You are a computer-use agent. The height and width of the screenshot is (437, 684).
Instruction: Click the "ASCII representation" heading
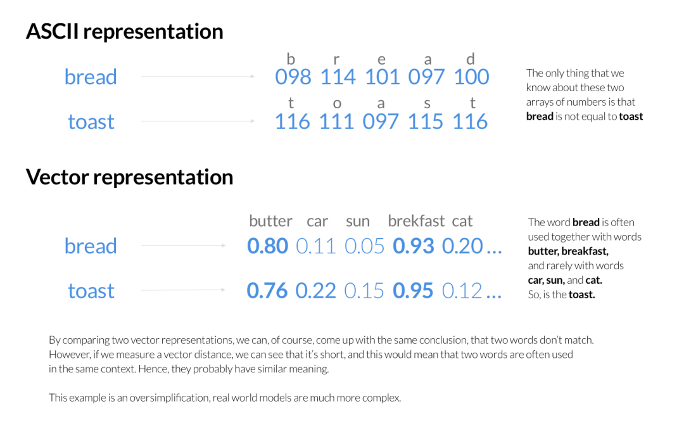point(124,32)
